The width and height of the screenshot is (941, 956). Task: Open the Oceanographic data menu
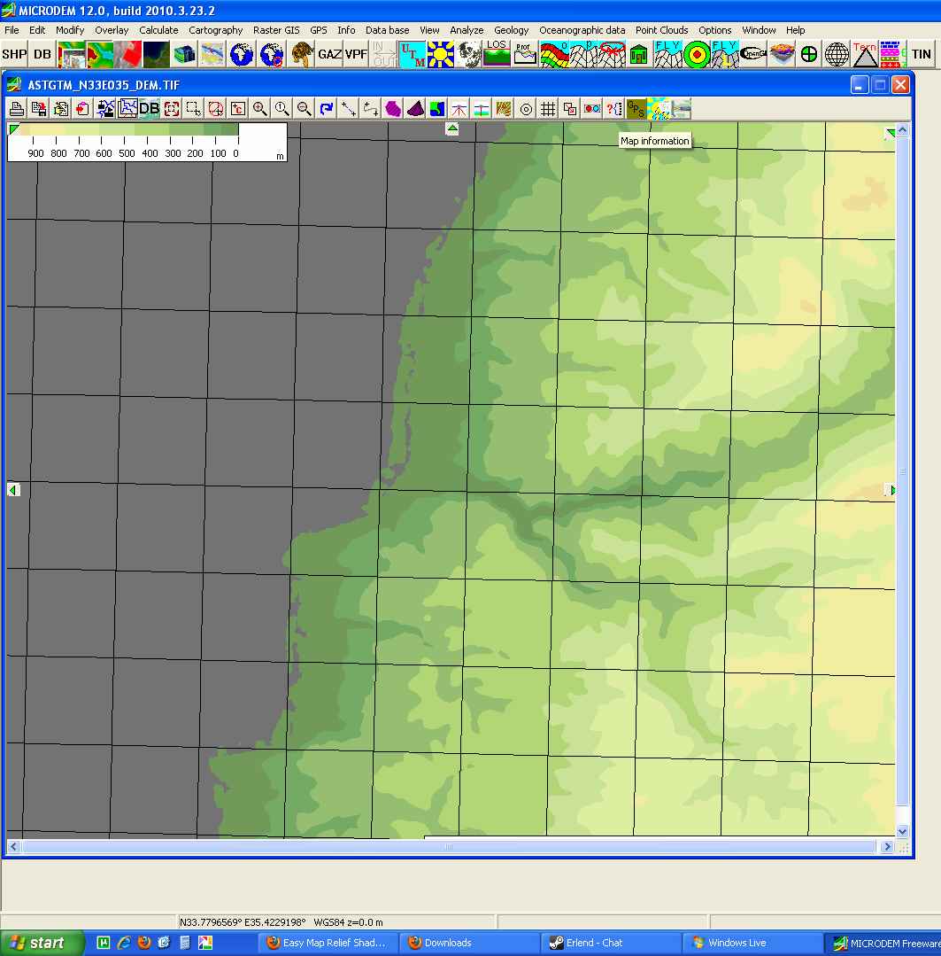(582, 30)
